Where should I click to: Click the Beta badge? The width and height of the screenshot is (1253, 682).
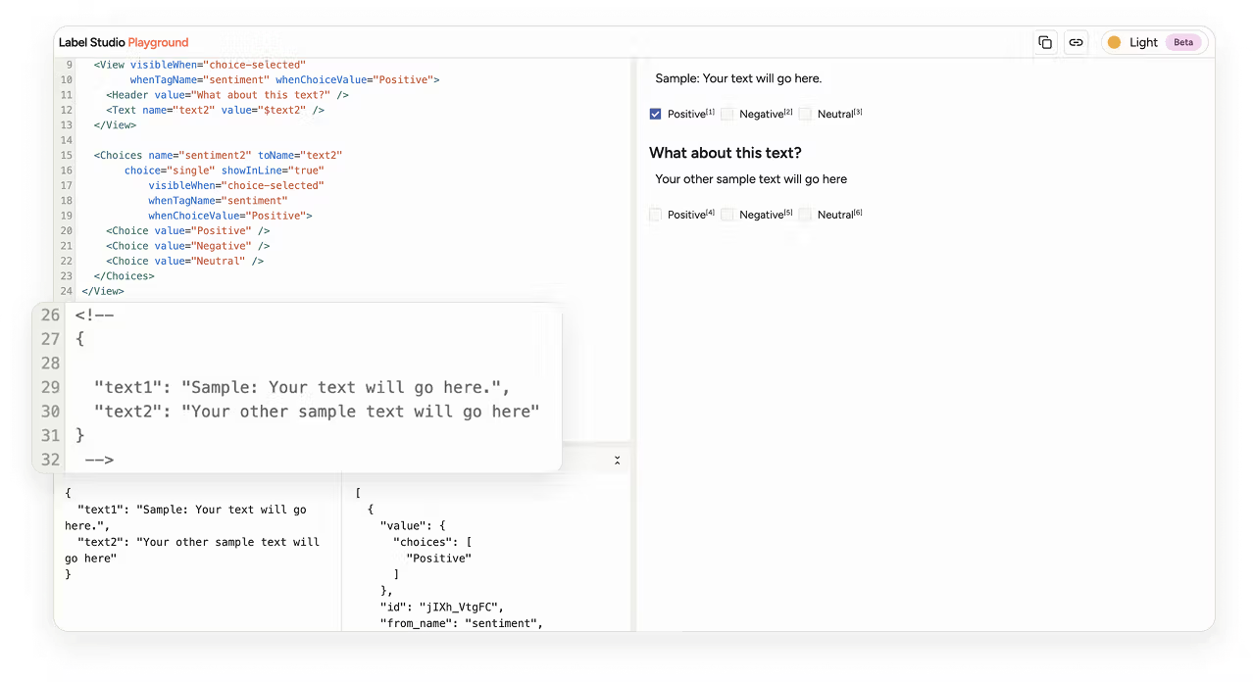tap(1183, 42)
